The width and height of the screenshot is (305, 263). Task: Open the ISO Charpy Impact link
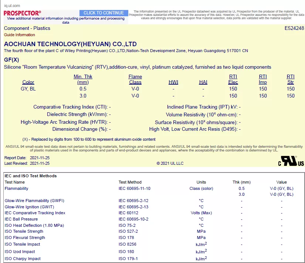coord(23,259)
